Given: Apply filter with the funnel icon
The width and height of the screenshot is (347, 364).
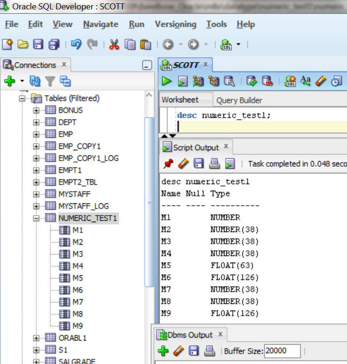Looking at the screenshot, I should click(x=50, y=81).
